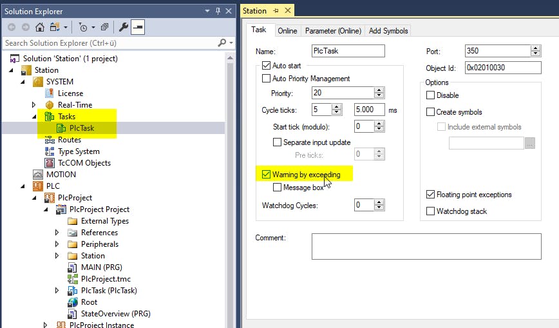Open the TcCOM Objects node
This screenshot has height=328, width=559.
84,163
